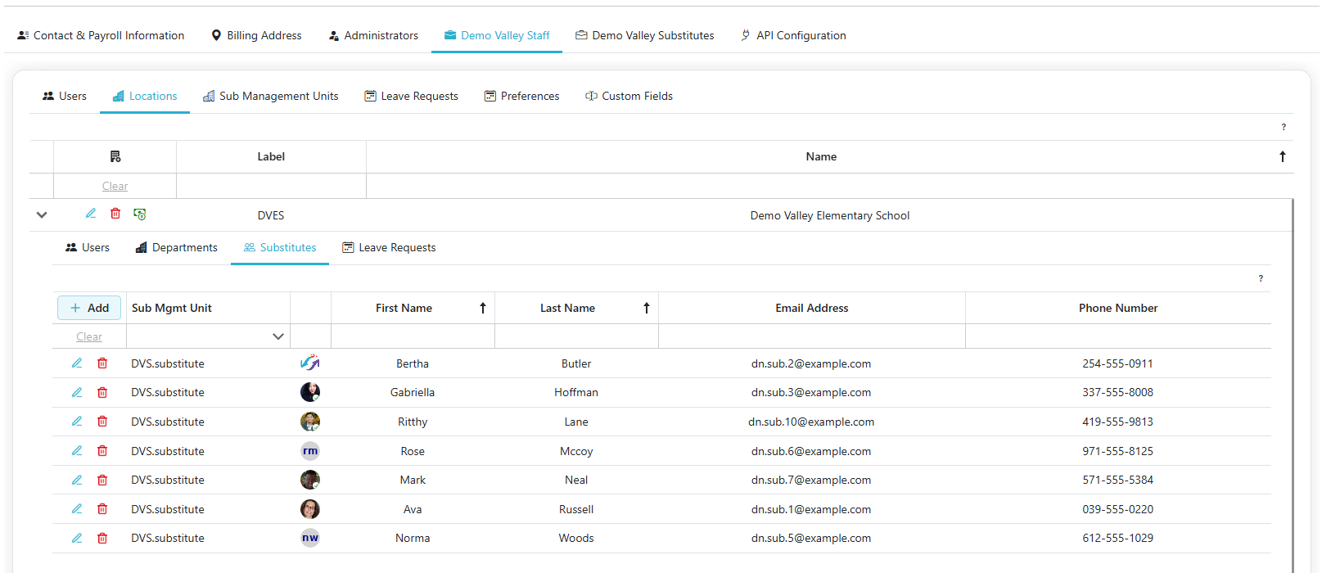Image resolution: width=1331 pixels, height=573 pixels.
Task: Edit Bertha Butler's substitute entry
Action: (x=77, y=363)
